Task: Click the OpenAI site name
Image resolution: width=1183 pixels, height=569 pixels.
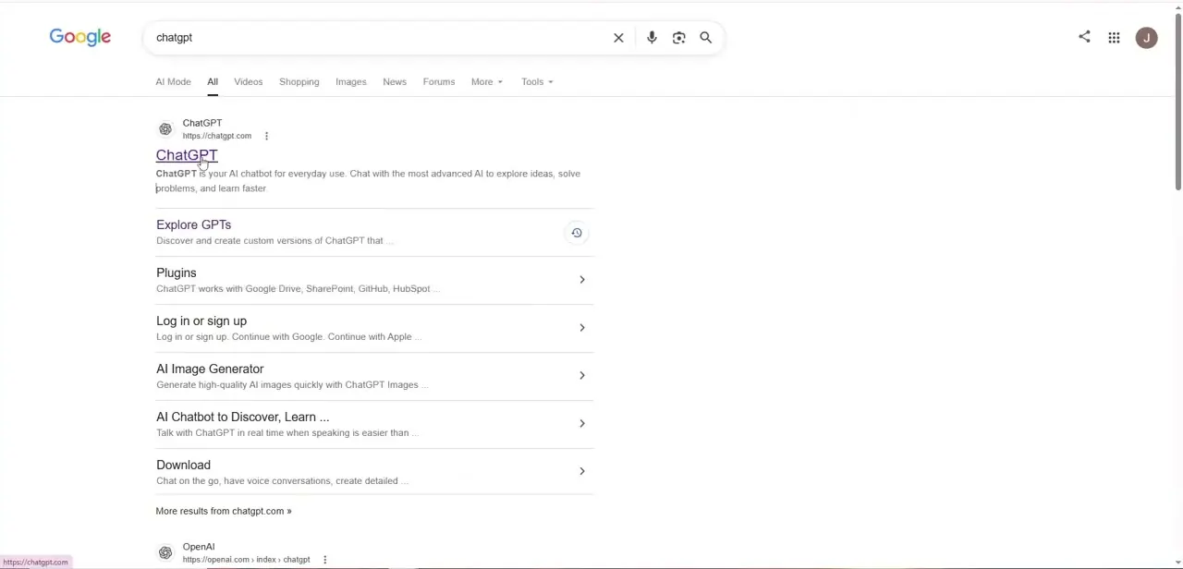Action: pyautogui.click(x=199, y=547)
